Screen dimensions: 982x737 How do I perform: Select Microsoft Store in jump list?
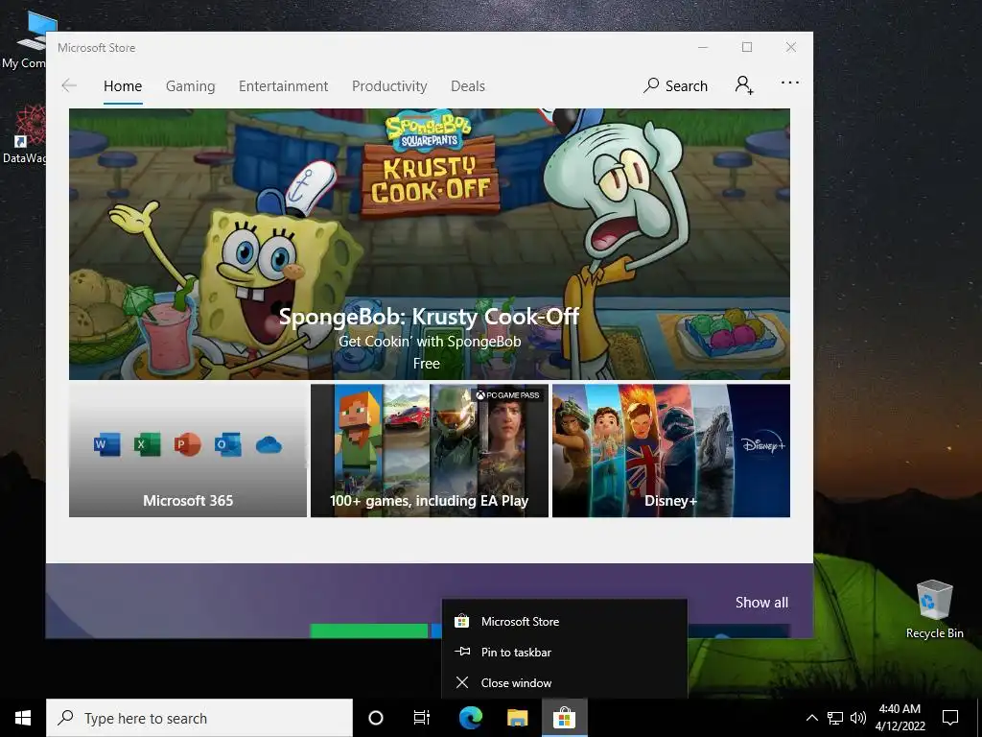(564, 621)
